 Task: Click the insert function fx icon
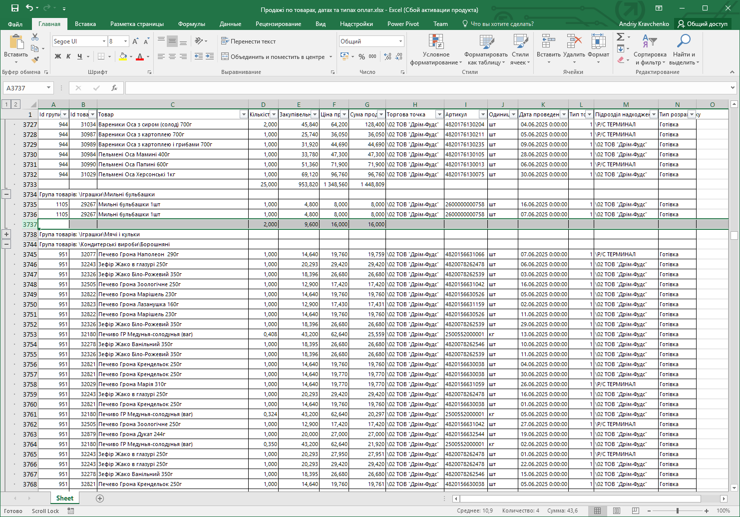[114, 88]
